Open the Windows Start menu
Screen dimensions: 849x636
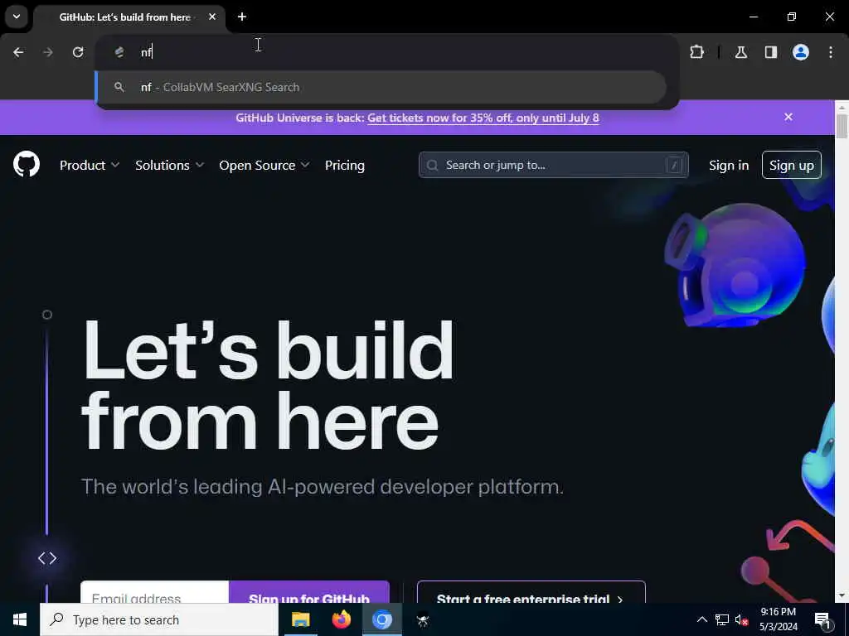tap(20, 619)
